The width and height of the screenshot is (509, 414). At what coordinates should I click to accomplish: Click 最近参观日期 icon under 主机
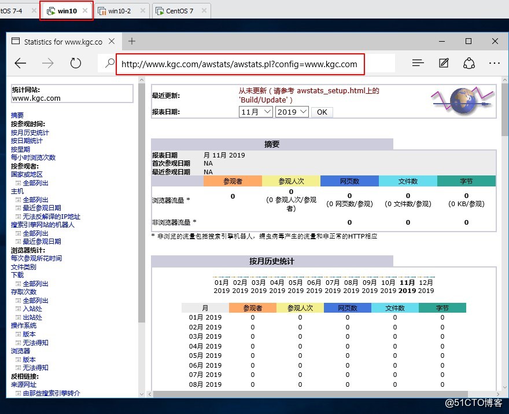click(x=18, y=208)
